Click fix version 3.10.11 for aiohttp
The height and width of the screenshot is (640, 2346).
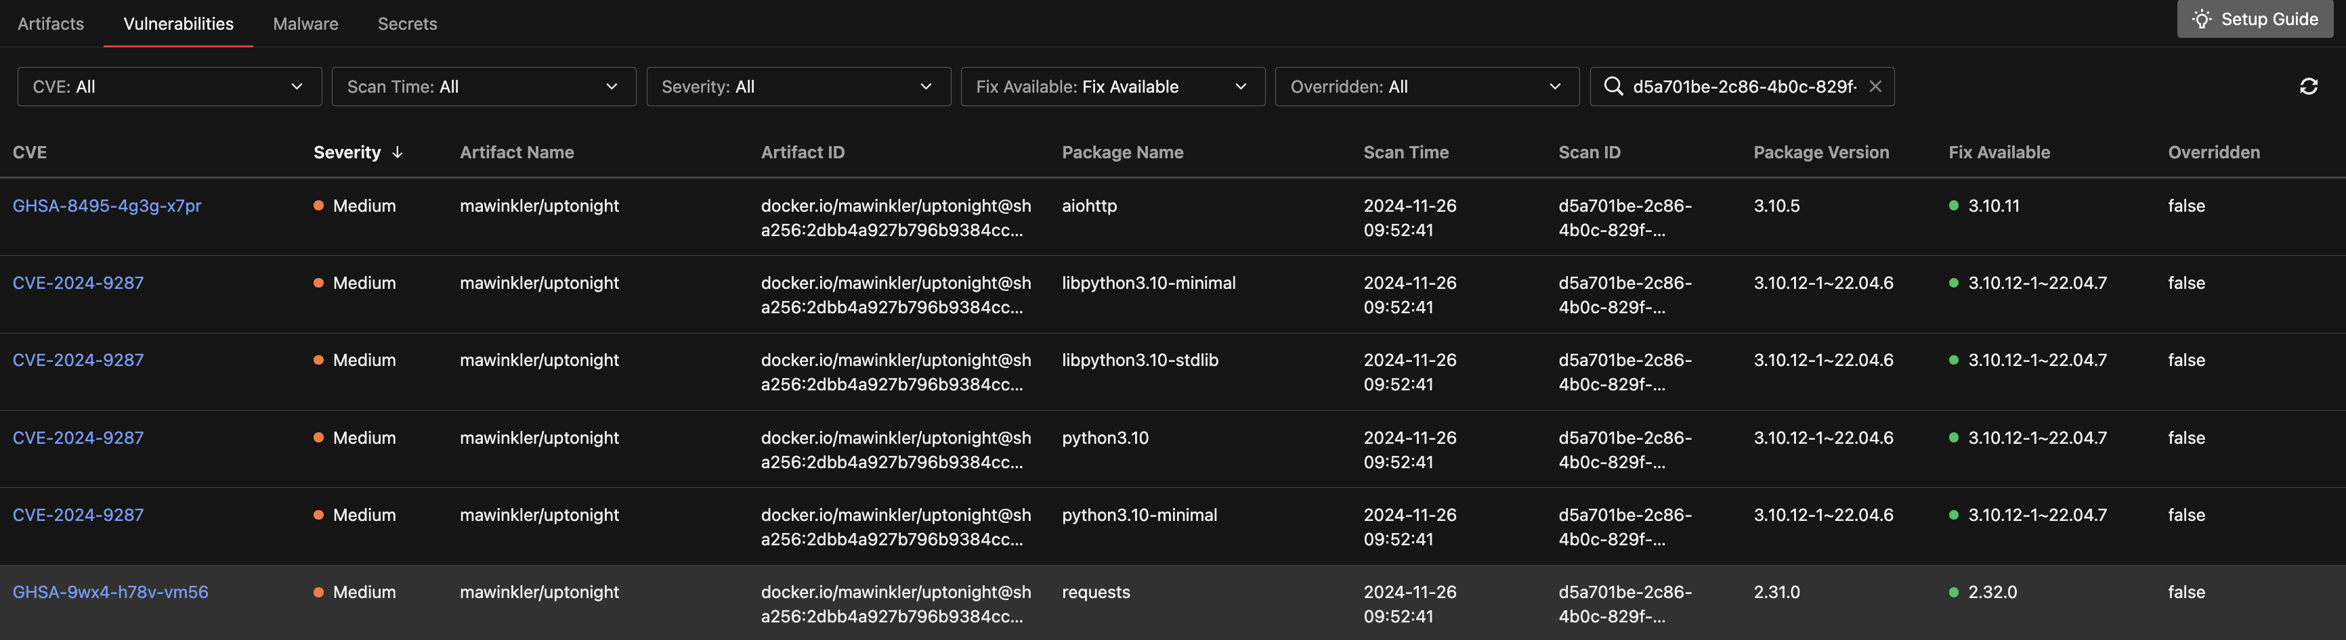click(1994, 206)
